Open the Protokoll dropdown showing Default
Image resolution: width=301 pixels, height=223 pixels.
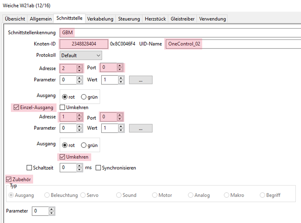click(x=81, y=55)
